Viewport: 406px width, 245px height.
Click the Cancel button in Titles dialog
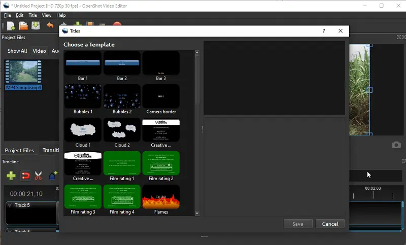point(330,224)
